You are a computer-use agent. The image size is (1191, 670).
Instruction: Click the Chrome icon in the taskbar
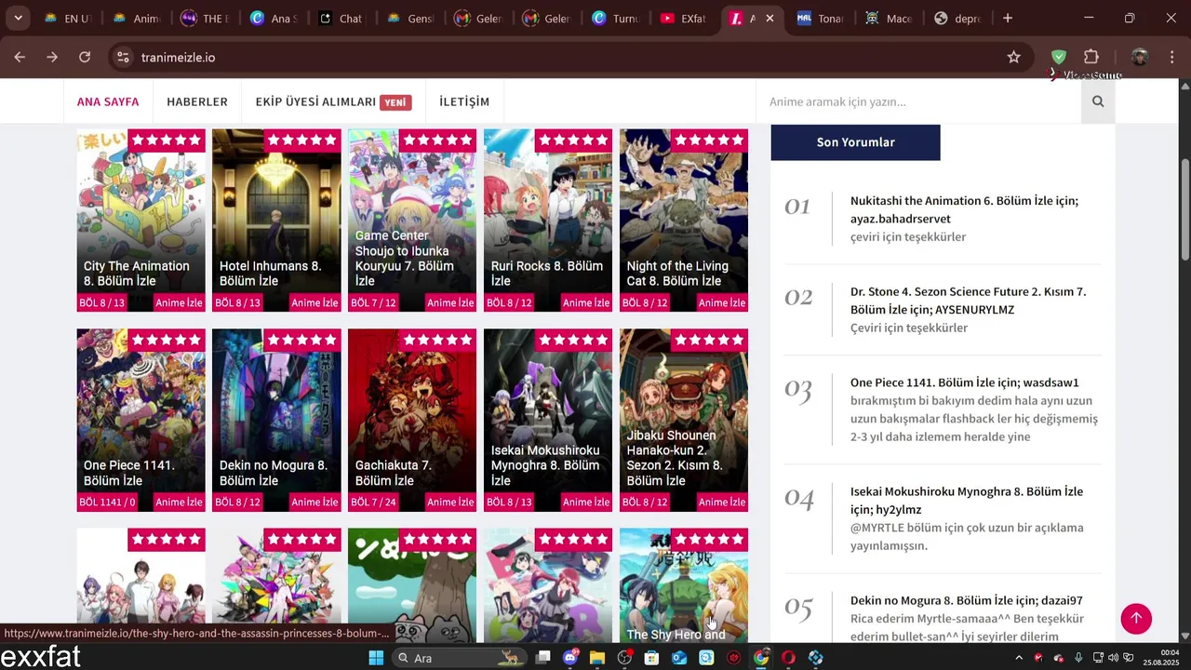click(761, 658)
